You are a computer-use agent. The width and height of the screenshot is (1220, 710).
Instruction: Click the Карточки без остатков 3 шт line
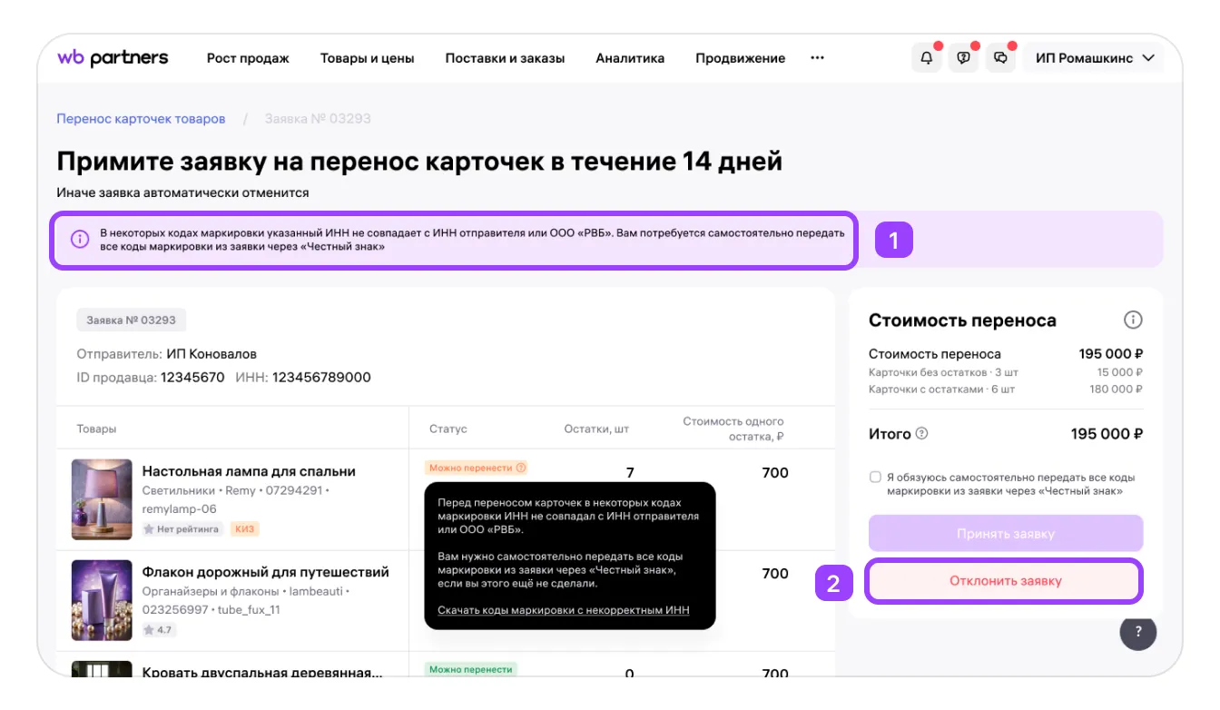(x=943, y=372)
